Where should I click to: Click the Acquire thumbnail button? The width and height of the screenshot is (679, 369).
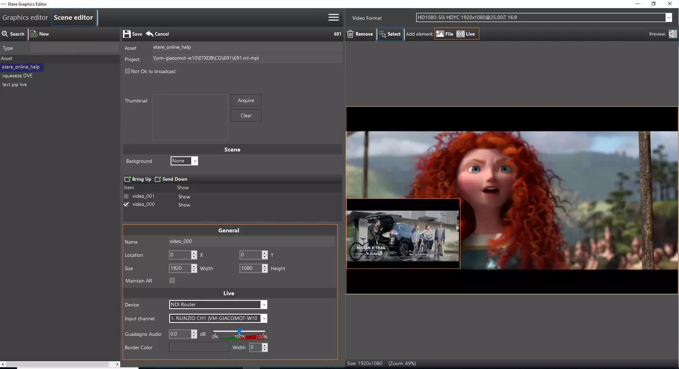(246, 100)
